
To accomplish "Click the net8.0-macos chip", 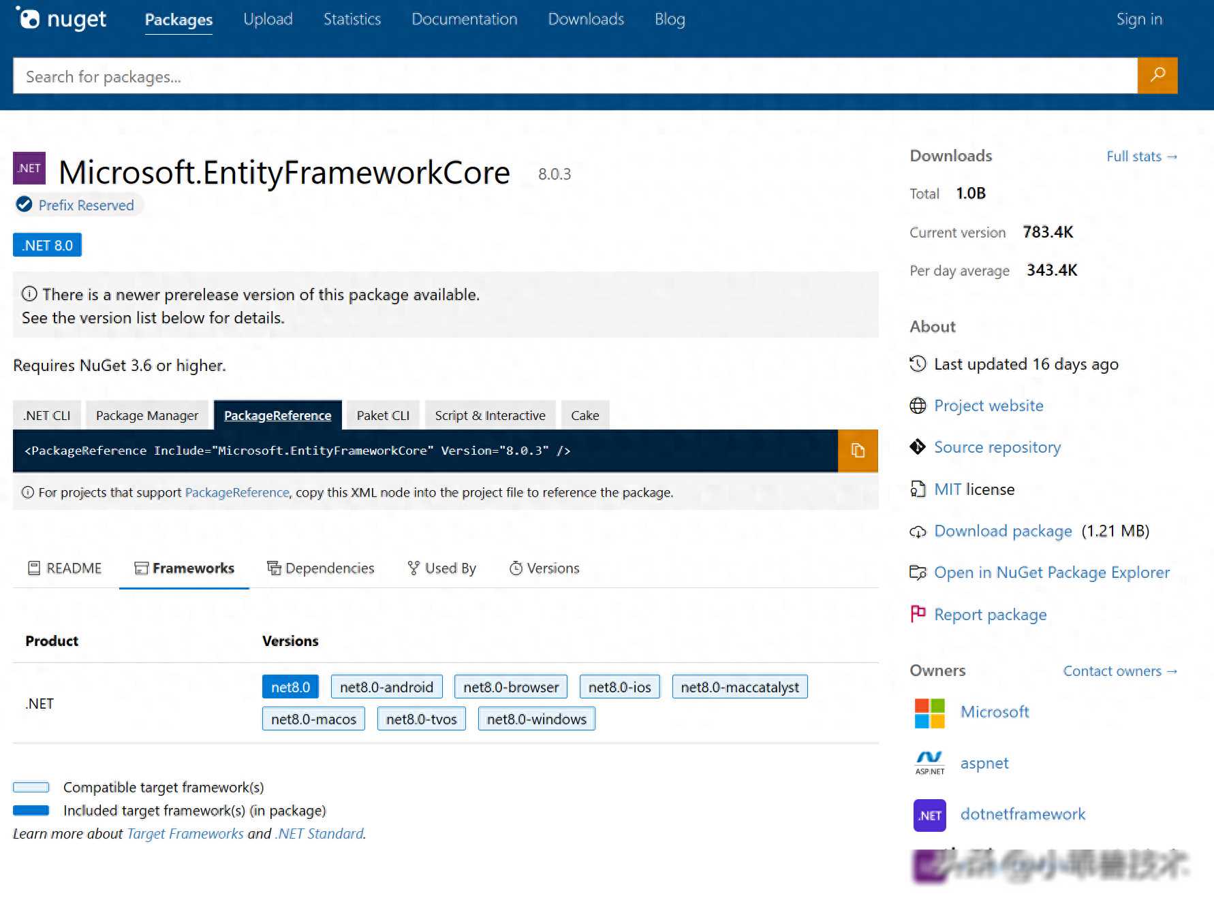I will pyautogui.click(x=313, y=719).
